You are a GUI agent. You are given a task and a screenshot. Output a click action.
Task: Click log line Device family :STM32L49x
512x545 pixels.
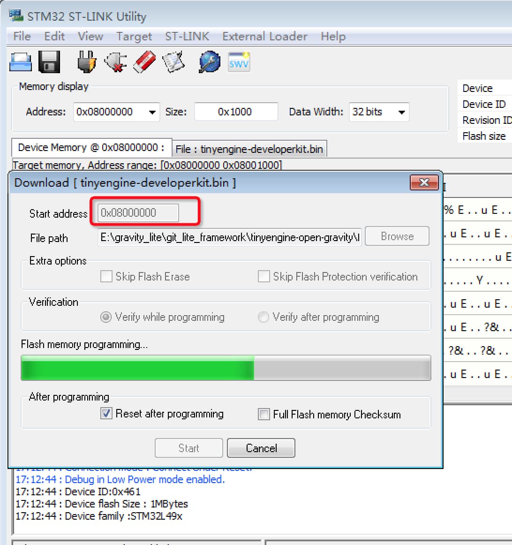(98, 516)
